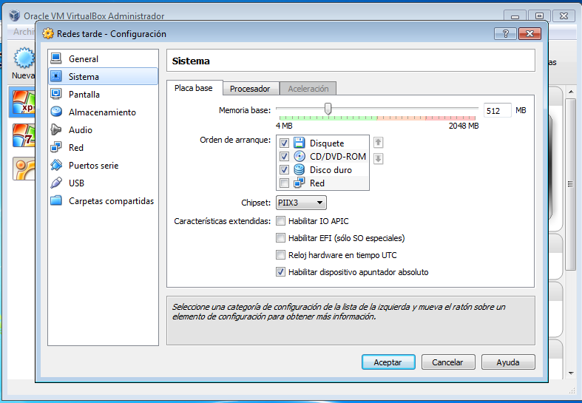Switch to the Aceleración tab
582x403 pixels.
tap(308, 89)
